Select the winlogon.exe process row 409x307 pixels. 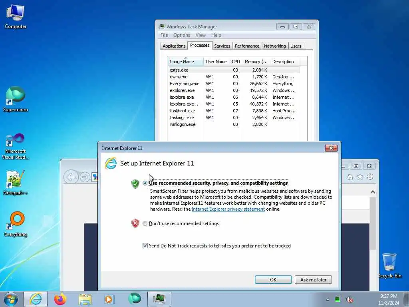[x=234, y=124]
